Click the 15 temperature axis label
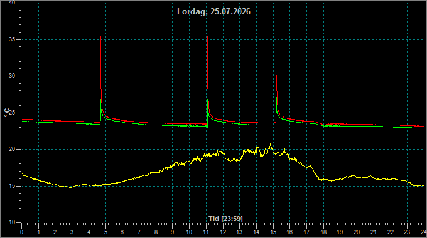This screenshot has width=427, height=238. click(12, 186)
